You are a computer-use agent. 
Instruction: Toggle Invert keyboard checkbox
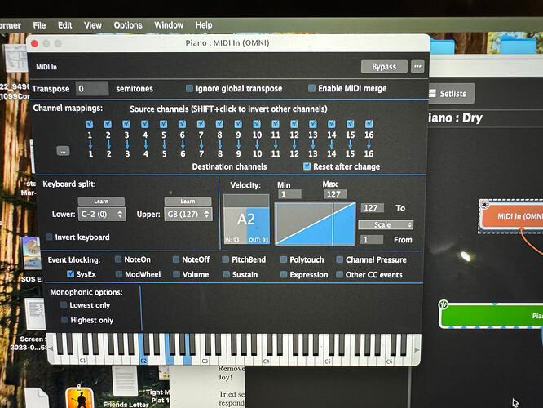click(x=50, y=237)
